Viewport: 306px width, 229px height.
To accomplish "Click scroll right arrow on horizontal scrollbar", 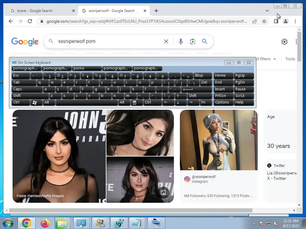I will tap(294, 210).
